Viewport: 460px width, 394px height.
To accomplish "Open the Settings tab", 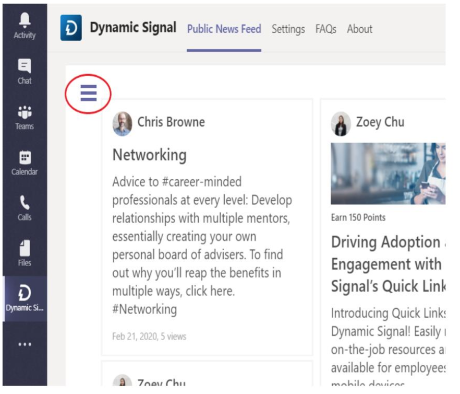I will pyautogui.click(x=288, y=29).
